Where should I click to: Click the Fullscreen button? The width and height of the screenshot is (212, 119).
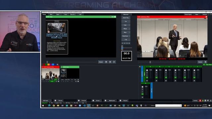(126, 15)
